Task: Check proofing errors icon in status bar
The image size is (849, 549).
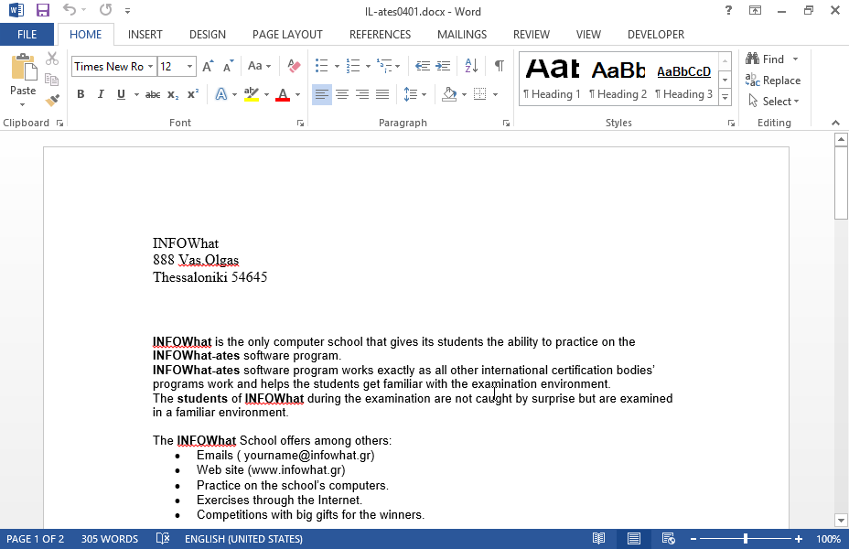Action: click(163, 539)
